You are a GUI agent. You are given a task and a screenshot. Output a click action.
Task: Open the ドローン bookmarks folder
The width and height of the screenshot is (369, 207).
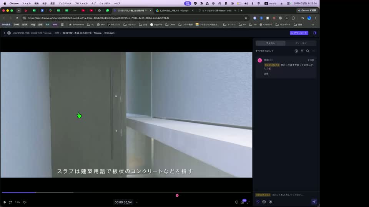point(229,25)
